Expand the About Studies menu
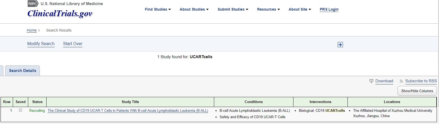Screen dimensions: 439x124 [194, 9]
